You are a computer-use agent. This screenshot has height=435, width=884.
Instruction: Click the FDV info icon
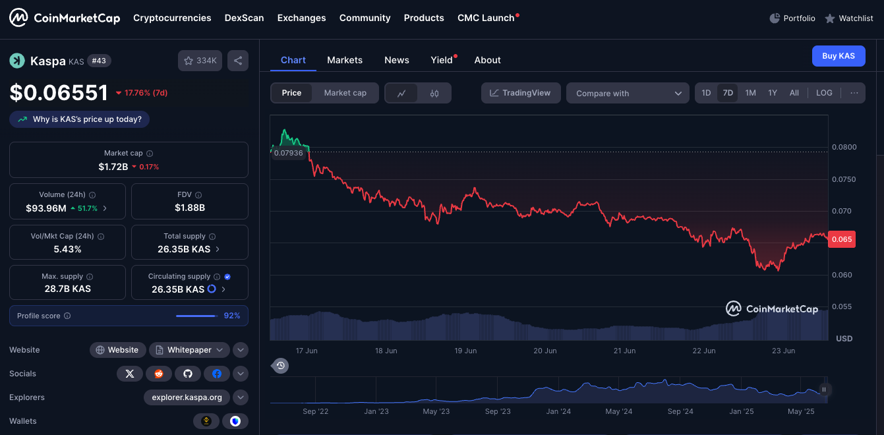(x=198, y=195)
